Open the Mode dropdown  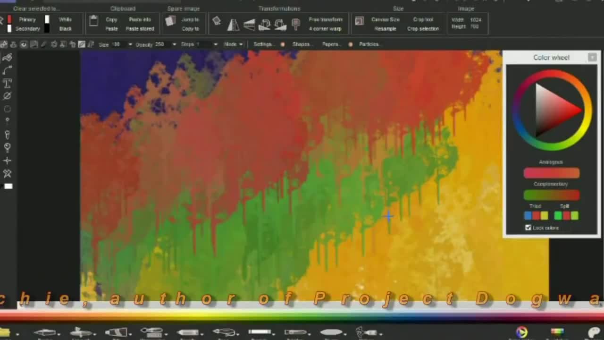(233, 44)
